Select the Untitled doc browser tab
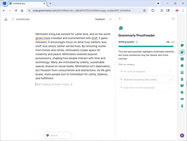 click(28, 3)
